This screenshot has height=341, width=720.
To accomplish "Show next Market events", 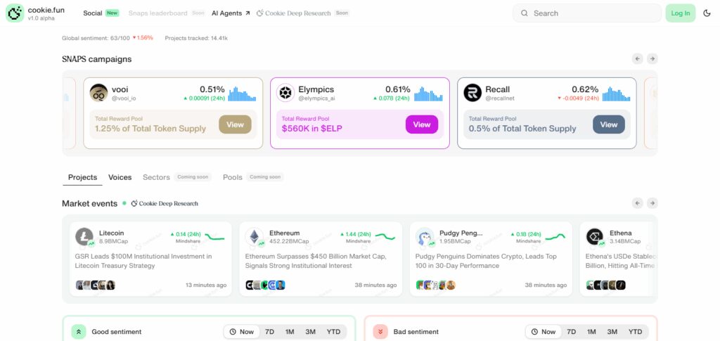I will (652, 203).
